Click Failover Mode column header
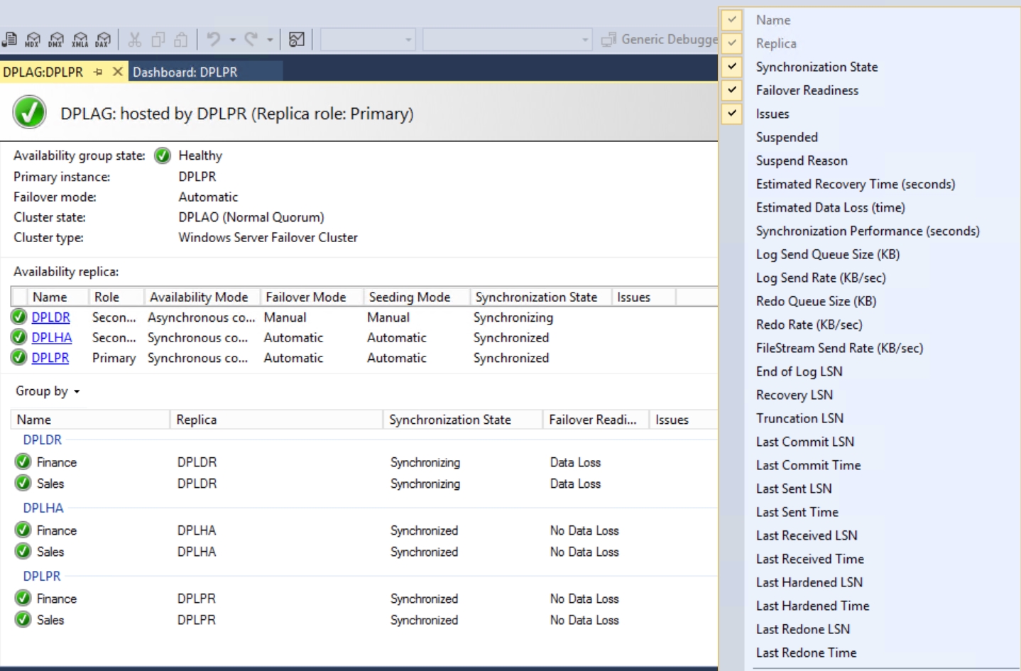The width and height of the screenshot is (1021, 671). click(x=312, y=297)
